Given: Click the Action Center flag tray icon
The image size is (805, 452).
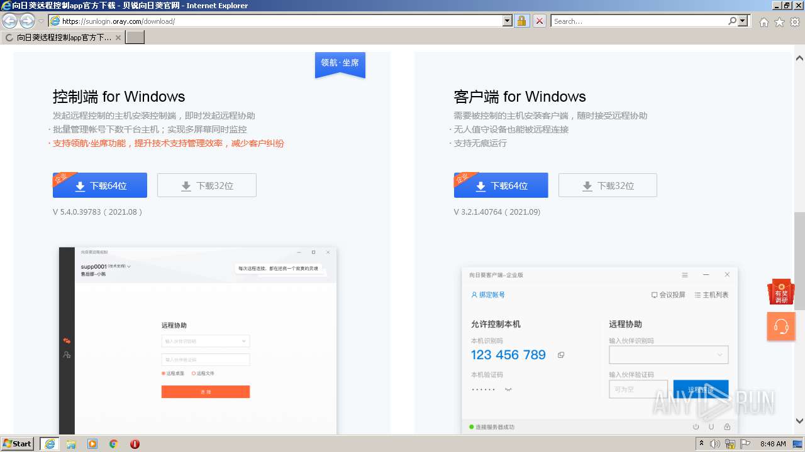Looking at the screenshot, I should pyautogui.click(x=745, y=444).
